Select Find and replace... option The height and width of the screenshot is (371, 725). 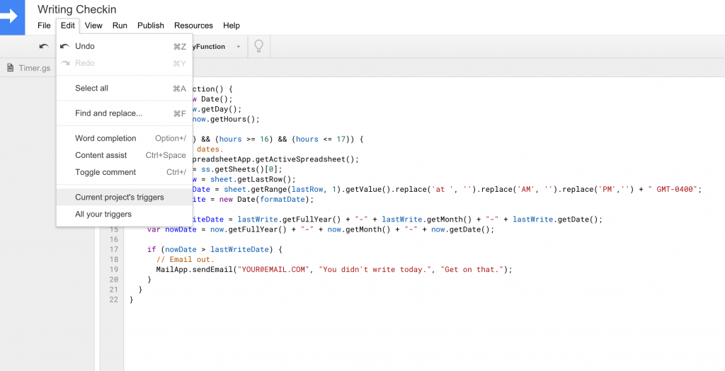pyautogui.click(x=108, y=113)
